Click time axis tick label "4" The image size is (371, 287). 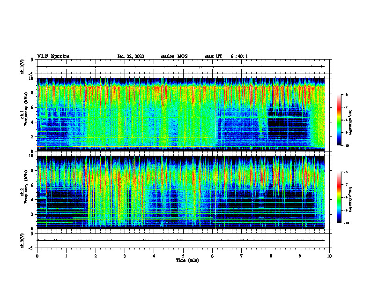click(154, 256)
